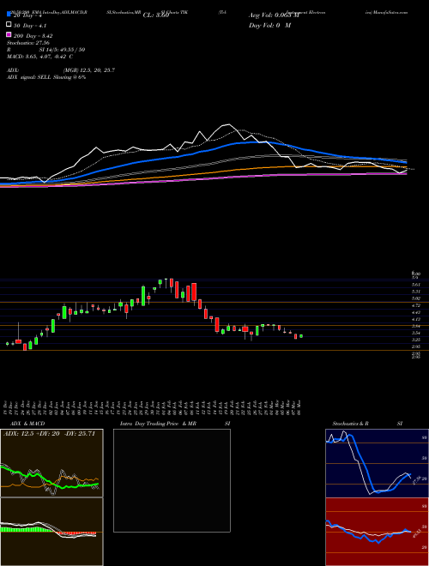Click the 'Stochastics & R SI' panel title
The image size is (429, 566).
[x=367, y=424]
